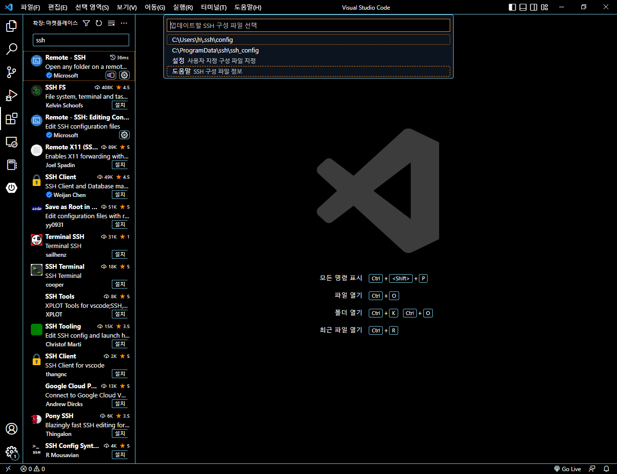Select 도움말 SSH 구성 파일 정보 option

308,71
